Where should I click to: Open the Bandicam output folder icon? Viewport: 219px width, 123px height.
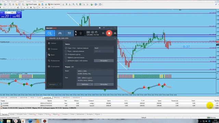tap(100, 28)
